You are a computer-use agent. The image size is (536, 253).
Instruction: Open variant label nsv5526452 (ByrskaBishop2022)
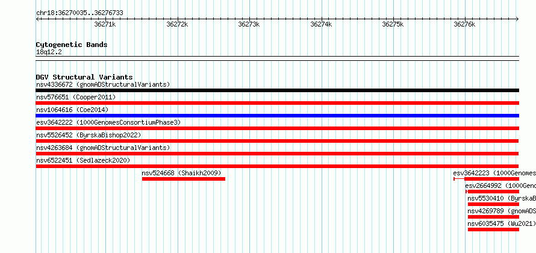coord(89,135)
